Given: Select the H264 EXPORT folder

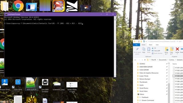Looking at the screenshot, I should pyautogui.click(x=144, y=70).
